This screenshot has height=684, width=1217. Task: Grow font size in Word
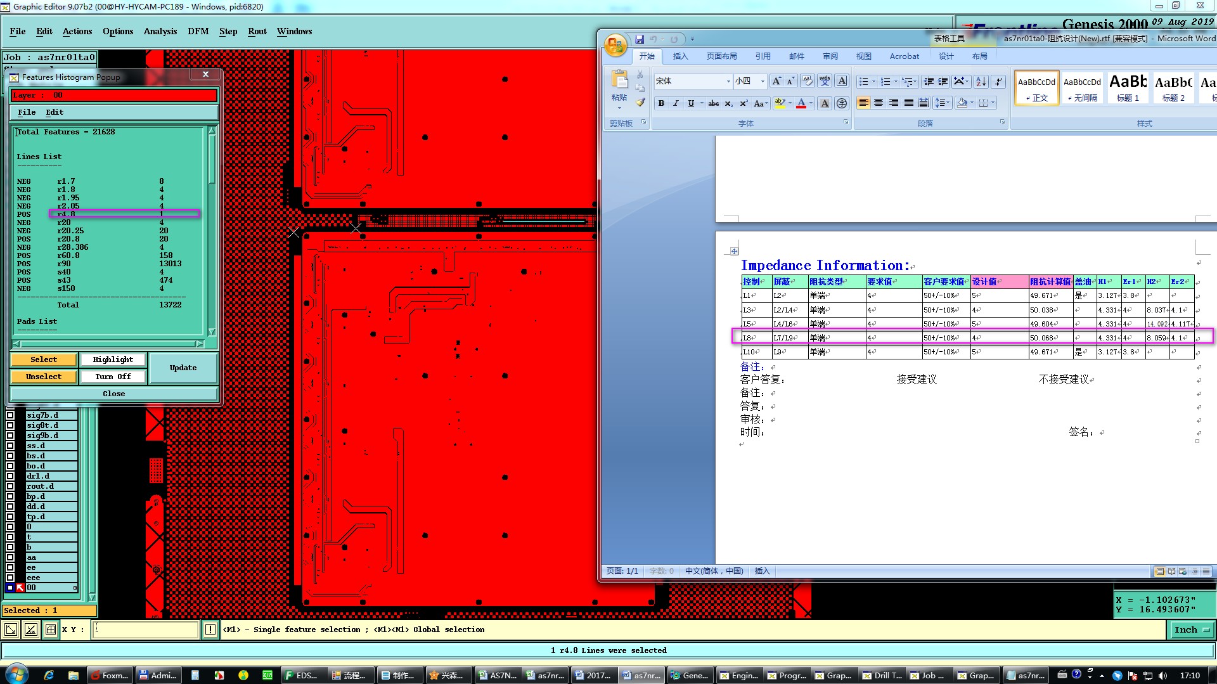tap(776, 81)
